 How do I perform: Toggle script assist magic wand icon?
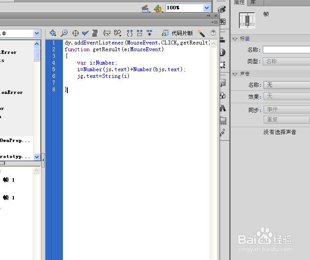(201, 33)
